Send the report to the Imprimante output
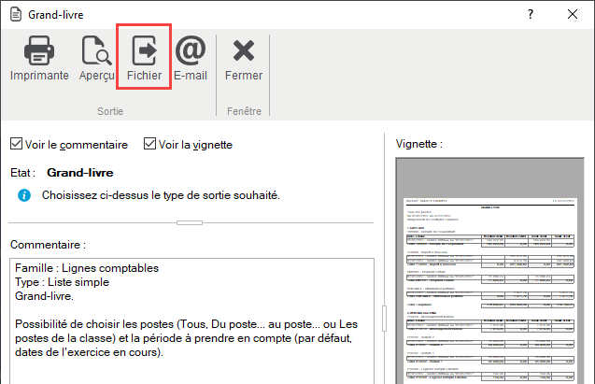The height and width of the screenshot is (384, 595). tap(39, 58)
